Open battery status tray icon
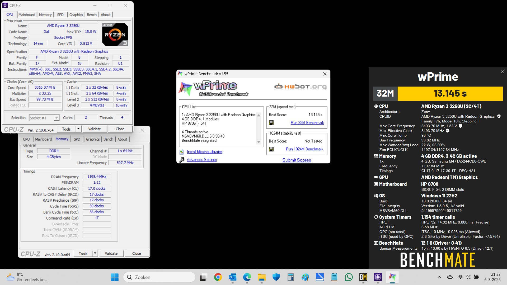507x285 pixels. [476, 277]
